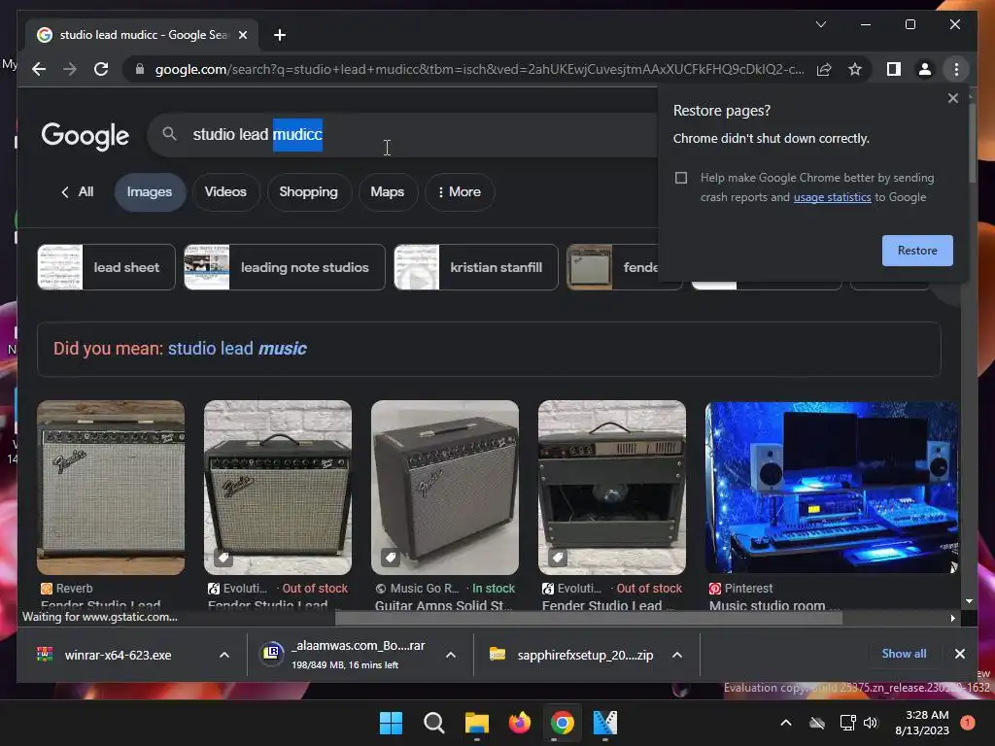Close the studio lead mudicc tab
Screen dimensions: 995x746
[242, 35]
